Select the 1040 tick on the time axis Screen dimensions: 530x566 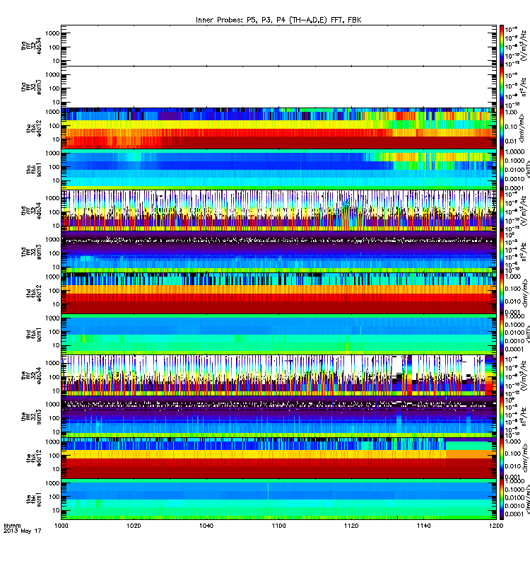tap(206, 526)
